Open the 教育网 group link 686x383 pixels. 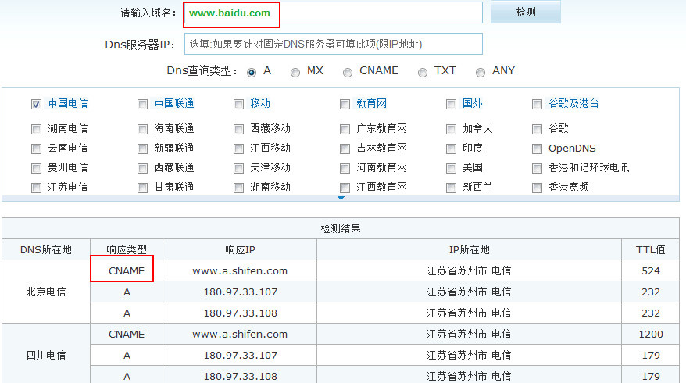pyautogui.click(x=371, y=104)
